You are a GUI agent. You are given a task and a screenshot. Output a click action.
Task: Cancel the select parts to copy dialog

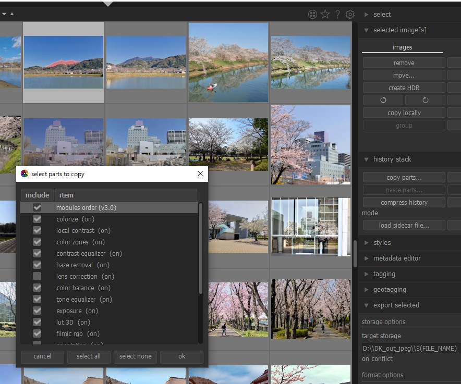click(42, 356)
